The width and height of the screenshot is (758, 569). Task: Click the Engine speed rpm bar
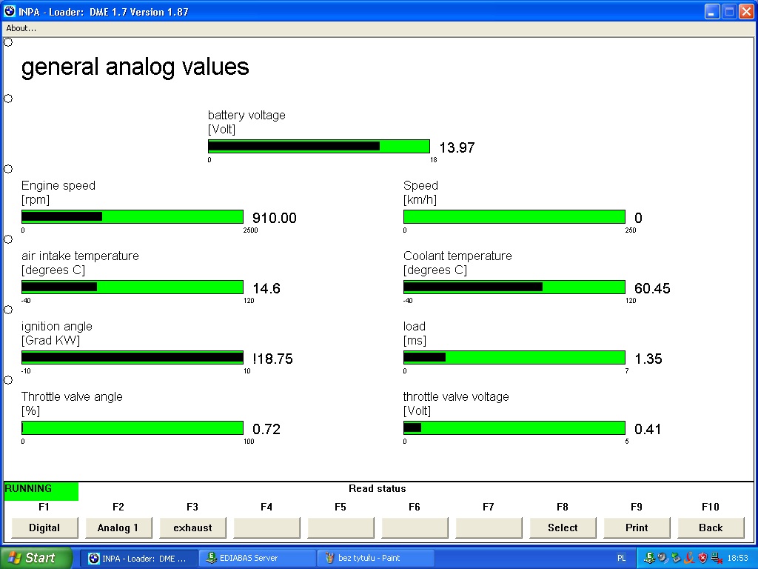(x=133, y=217)
